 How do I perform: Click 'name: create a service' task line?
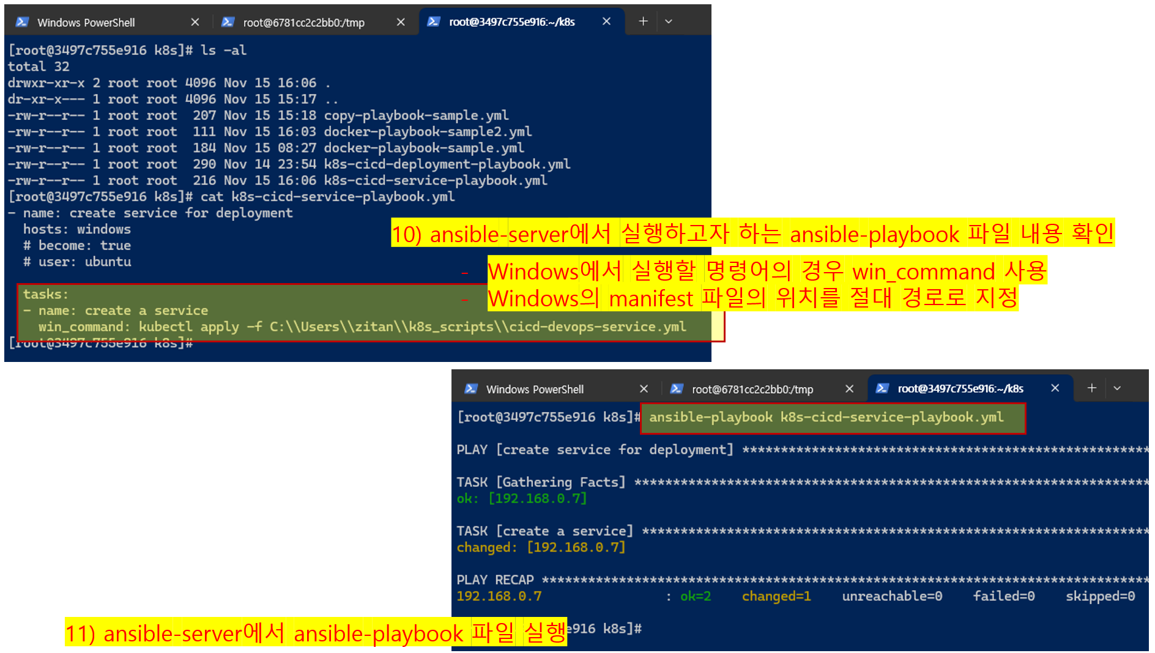[116, 311]
